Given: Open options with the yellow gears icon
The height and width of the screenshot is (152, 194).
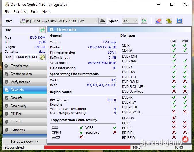Looking at the screenshot, I should (x=169, y=21).
